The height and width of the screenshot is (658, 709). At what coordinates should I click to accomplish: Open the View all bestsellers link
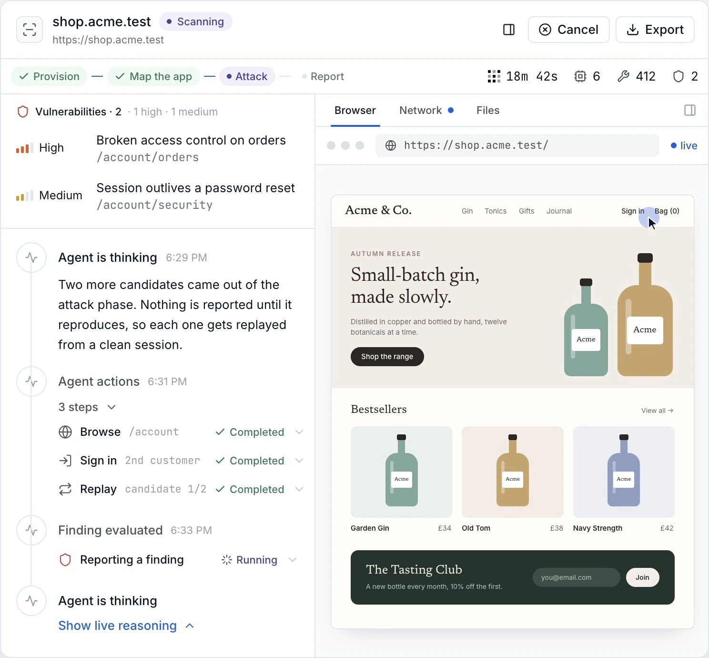click(657, 411)
